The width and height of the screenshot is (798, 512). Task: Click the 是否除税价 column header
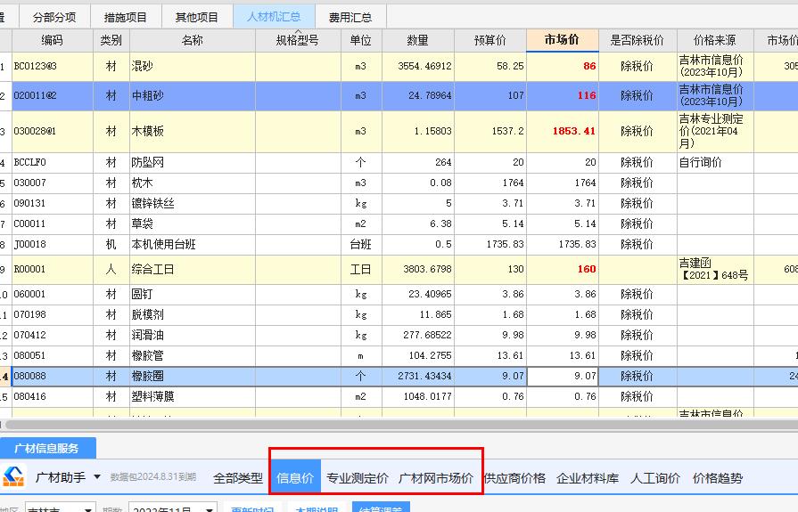tap(638, 40)
